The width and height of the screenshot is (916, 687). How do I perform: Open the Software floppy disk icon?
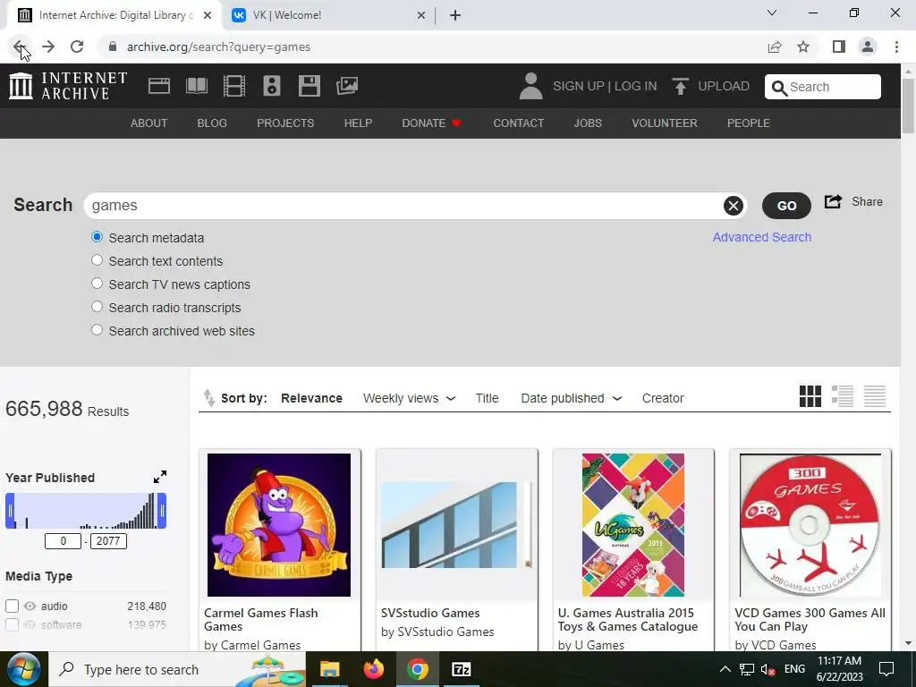(x=309, y=86)
